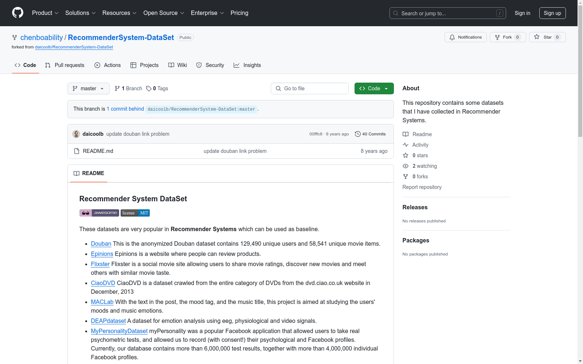Open the Douban dataset link
Screen dimensions: 583x364
click(x=101, y=244)
